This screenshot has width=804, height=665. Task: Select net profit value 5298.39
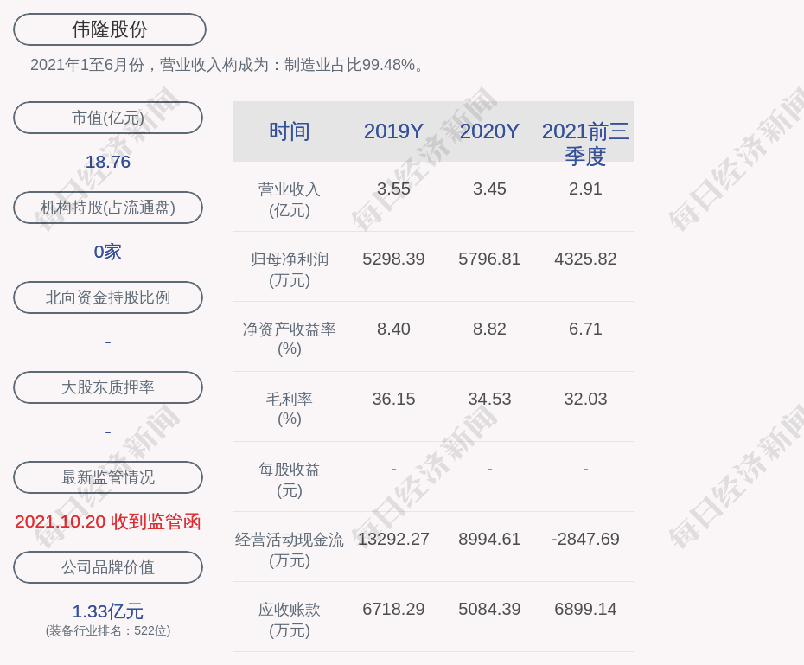pos(393,259)
